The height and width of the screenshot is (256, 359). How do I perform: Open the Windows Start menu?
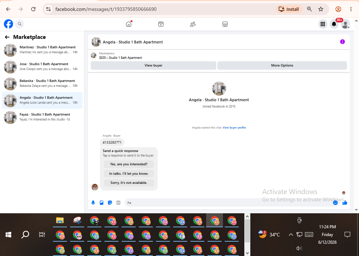tap(8, 235)
